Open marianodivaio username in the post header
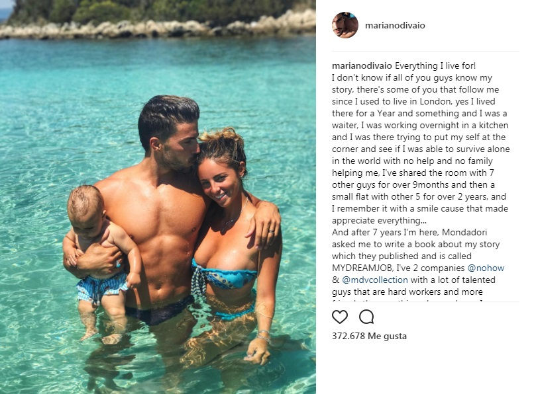 point(395,25)
